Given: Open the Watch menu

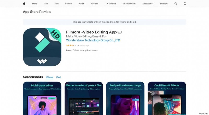Looking at the screenshot, I should click(x=82, y=4).
